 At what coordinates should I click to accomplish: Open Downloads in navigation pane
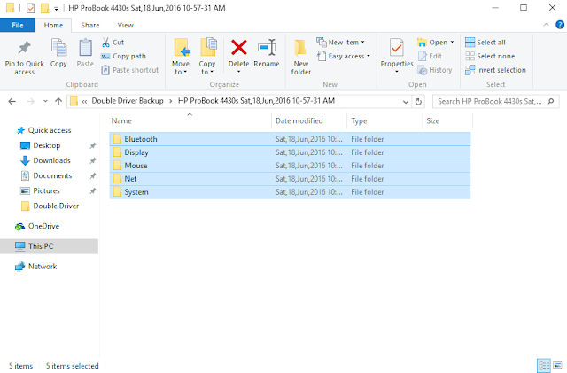click(x=51, y=160)
